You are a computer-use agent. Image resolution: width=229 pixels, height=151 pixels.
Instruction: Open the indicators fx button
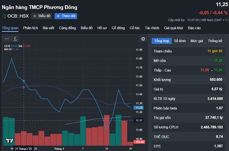(x=15, y=39)
